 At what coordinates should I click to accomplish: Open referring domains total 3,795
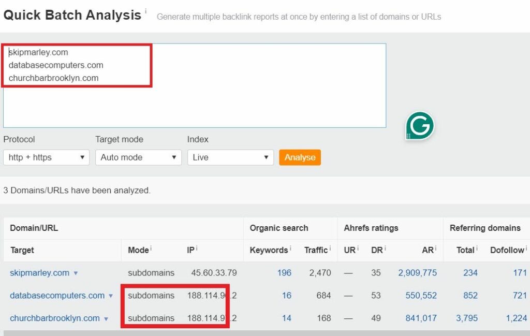tap(467, 318)
